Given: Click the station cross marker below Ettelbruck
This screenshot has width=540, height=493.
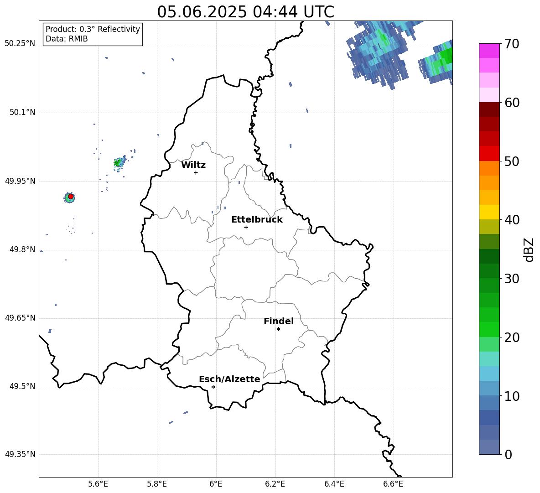Looking at the screenshot, I should [246, 227].
